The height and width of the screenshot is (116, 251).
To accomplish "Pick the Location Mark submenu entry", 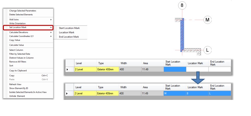I will tap(67, 32).
